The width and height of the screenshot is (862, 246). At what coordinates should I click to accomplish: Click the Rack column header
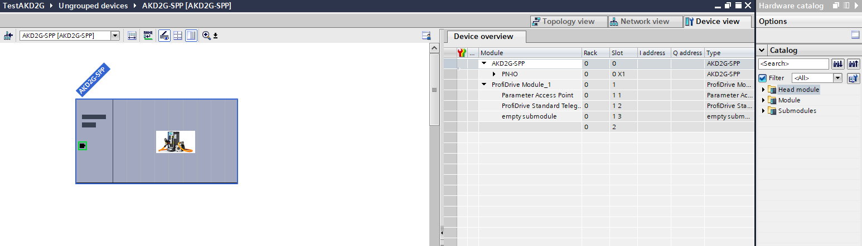pyautogui.click(x=595, y=53)
